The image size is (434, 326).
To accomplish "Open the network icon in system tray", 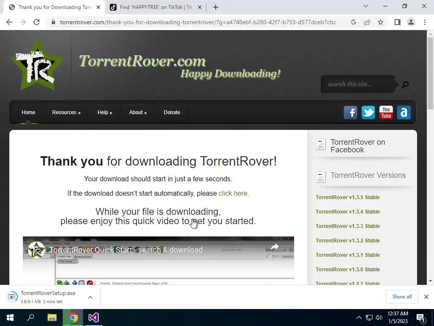I will pos(369,318).
